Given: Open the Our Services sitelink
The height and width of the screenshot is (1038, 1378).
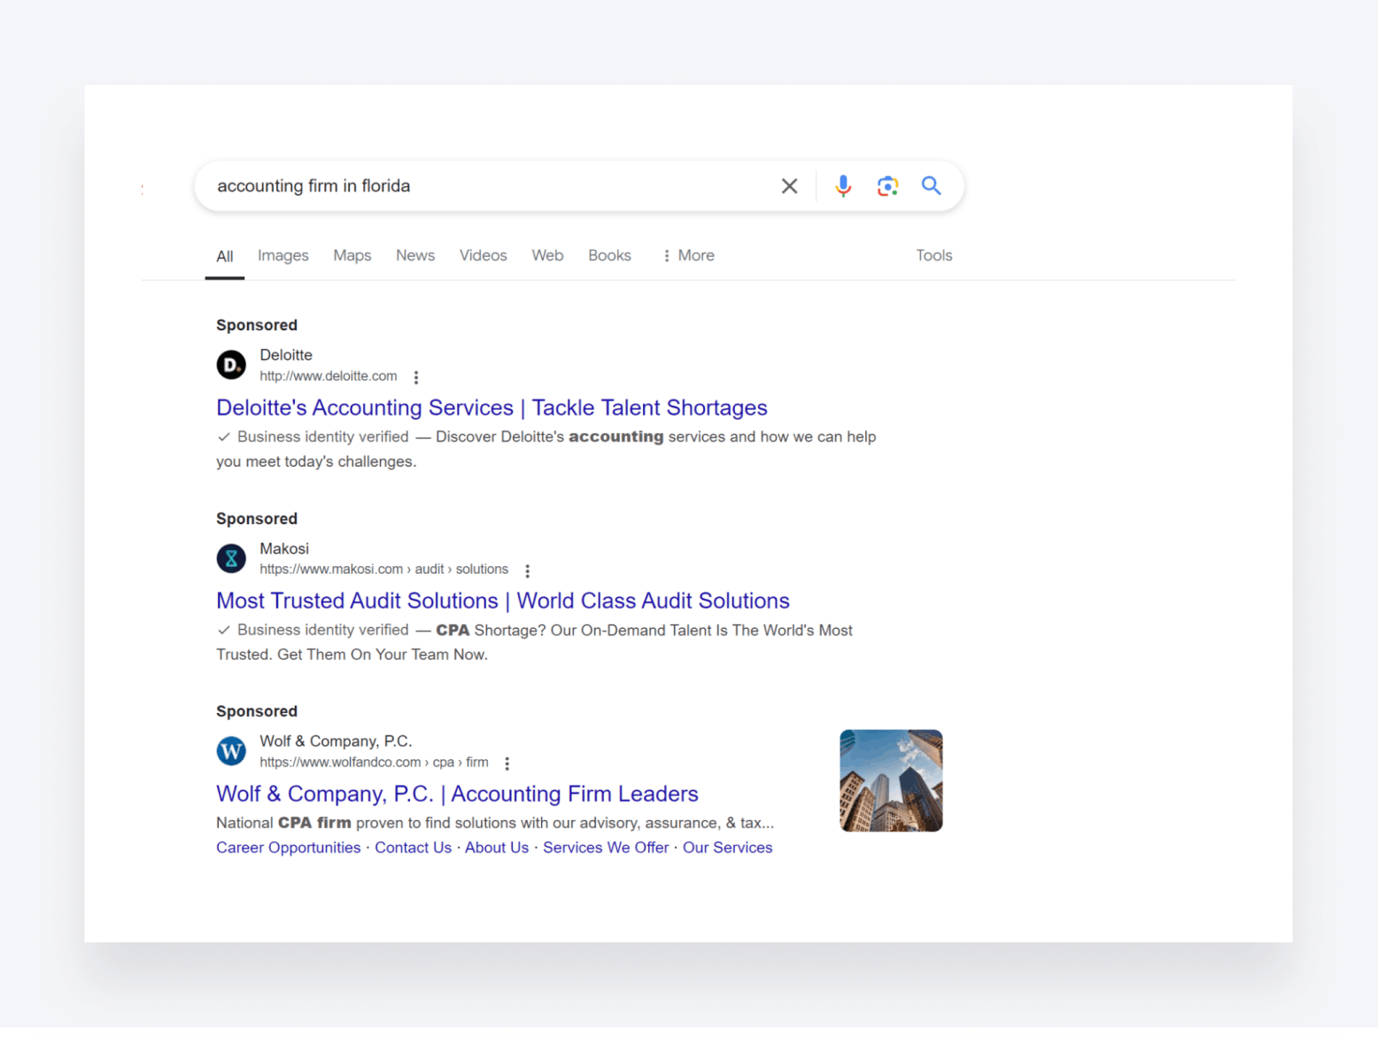Looking at the screenshot, I should point(727,848).
